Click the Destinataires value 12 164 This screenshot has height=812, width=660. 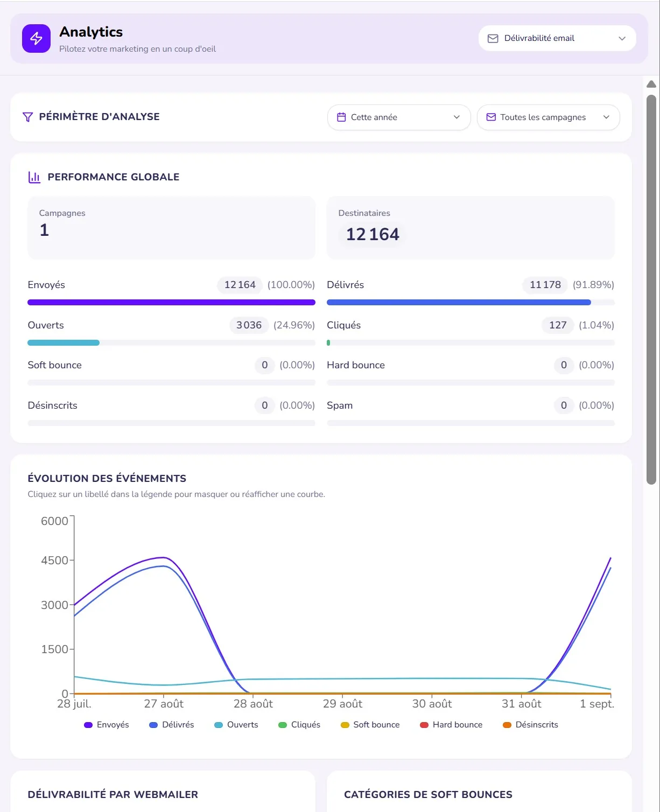(373, 234)
